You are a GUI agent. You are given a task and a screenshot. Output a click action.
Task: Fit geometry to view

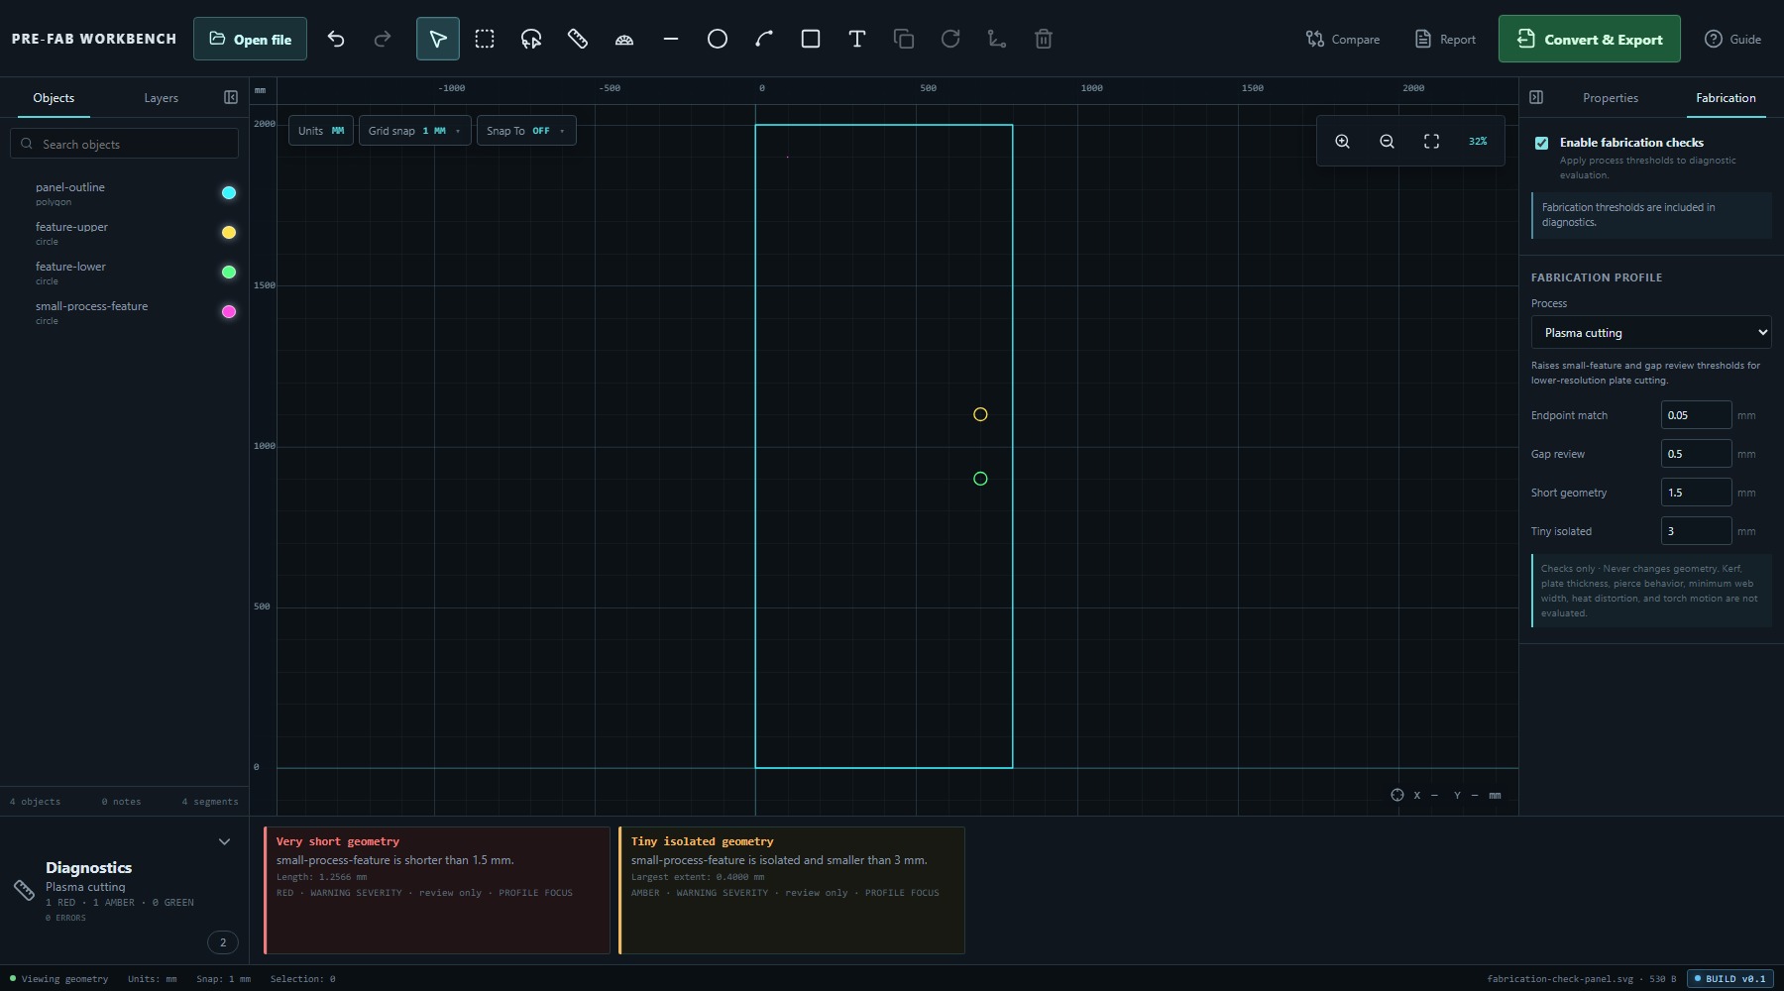(1431, 142)
